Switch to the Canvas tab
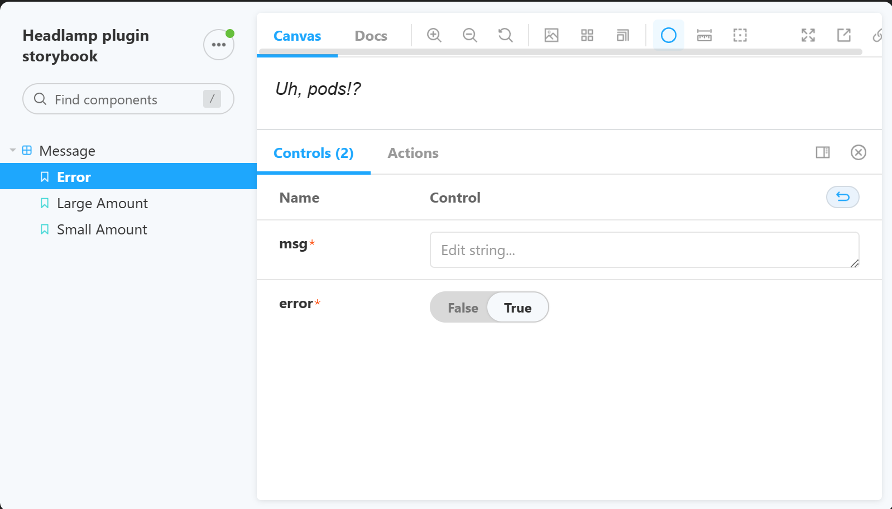Screen dimensions: 892x509 pos(298,36)
